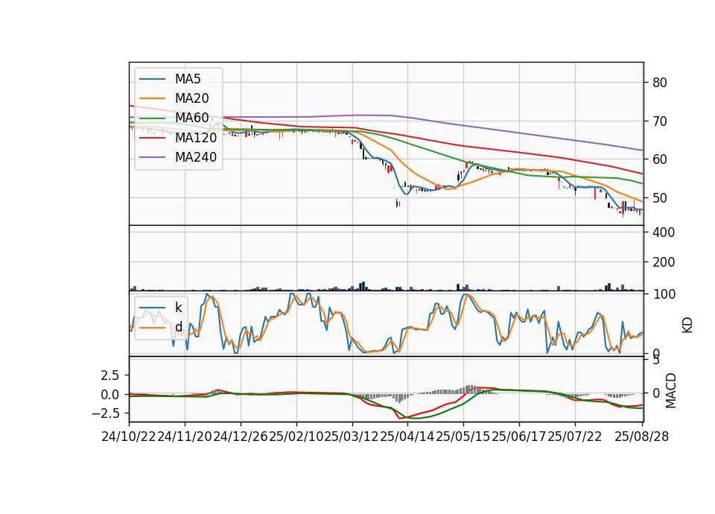The height and width of the screenshot is (514, 715).
Task: Click the volume axis value 200
Action: [664, 262]
